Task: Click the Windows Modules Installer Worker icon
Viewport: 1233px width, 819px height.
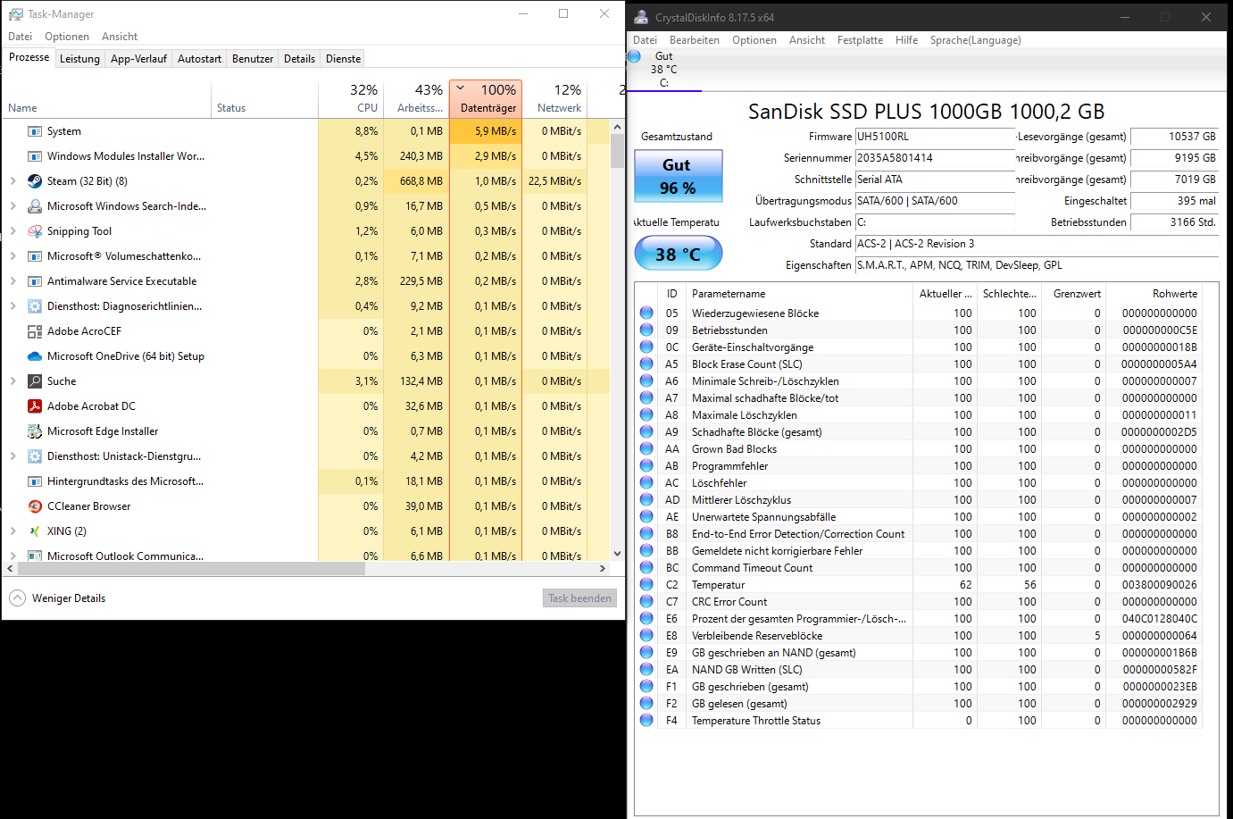Action: point(35,156)
